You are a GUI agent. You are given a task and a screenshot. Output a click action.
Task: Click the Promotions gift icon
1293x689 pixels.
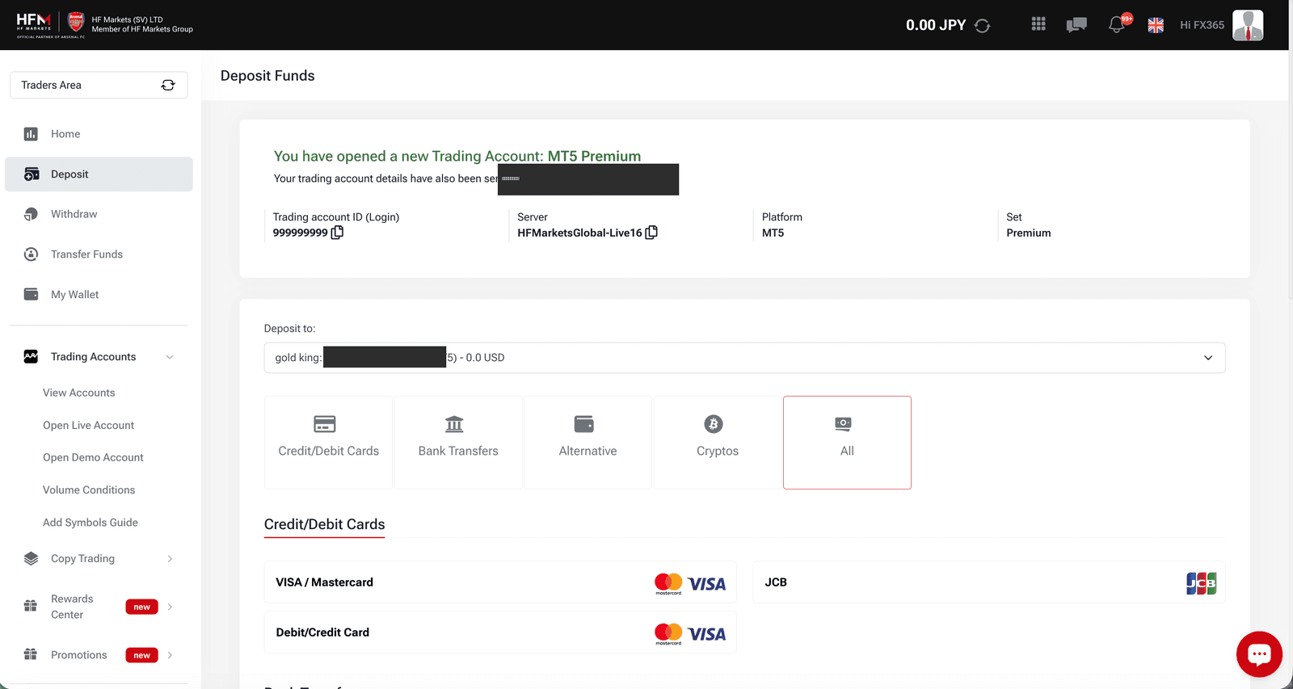[31, 654]
